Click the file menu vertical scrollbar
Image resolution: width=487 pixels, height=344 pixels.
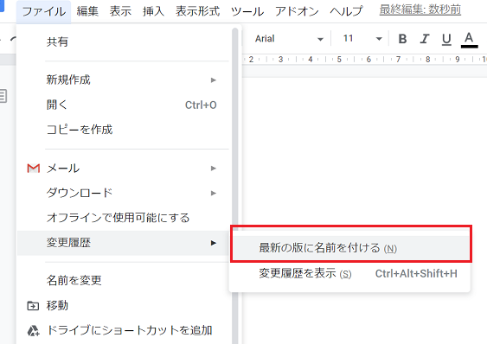[x=234, y=186]
